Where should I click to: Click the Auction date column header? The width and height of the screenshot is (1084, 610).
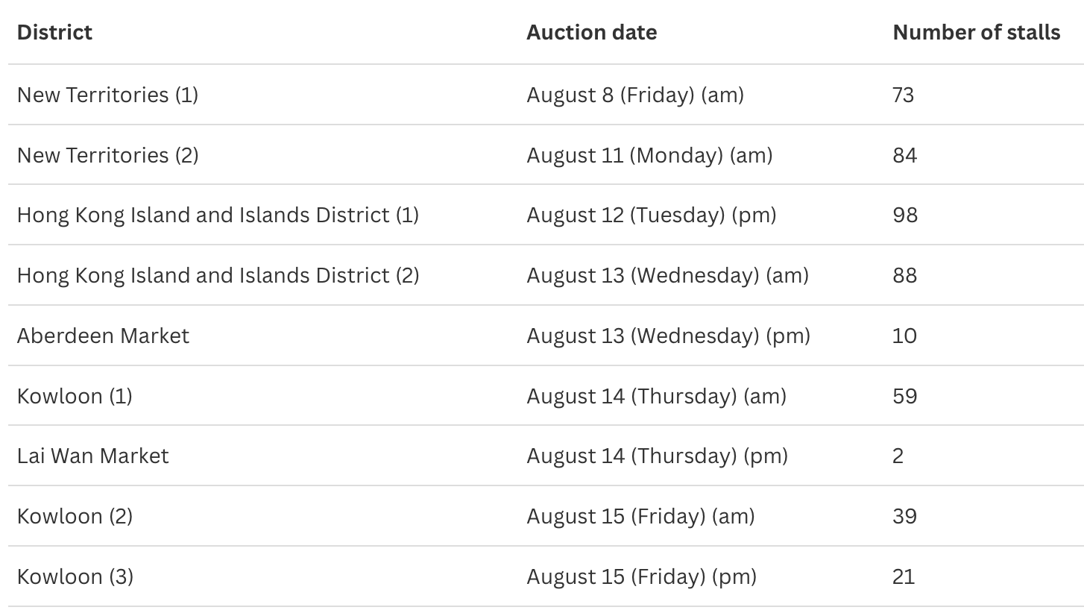point(591,33)
